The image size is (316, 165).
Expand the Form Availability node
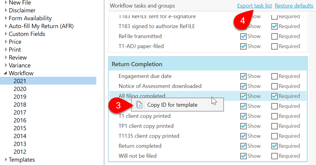coord(6,18)
